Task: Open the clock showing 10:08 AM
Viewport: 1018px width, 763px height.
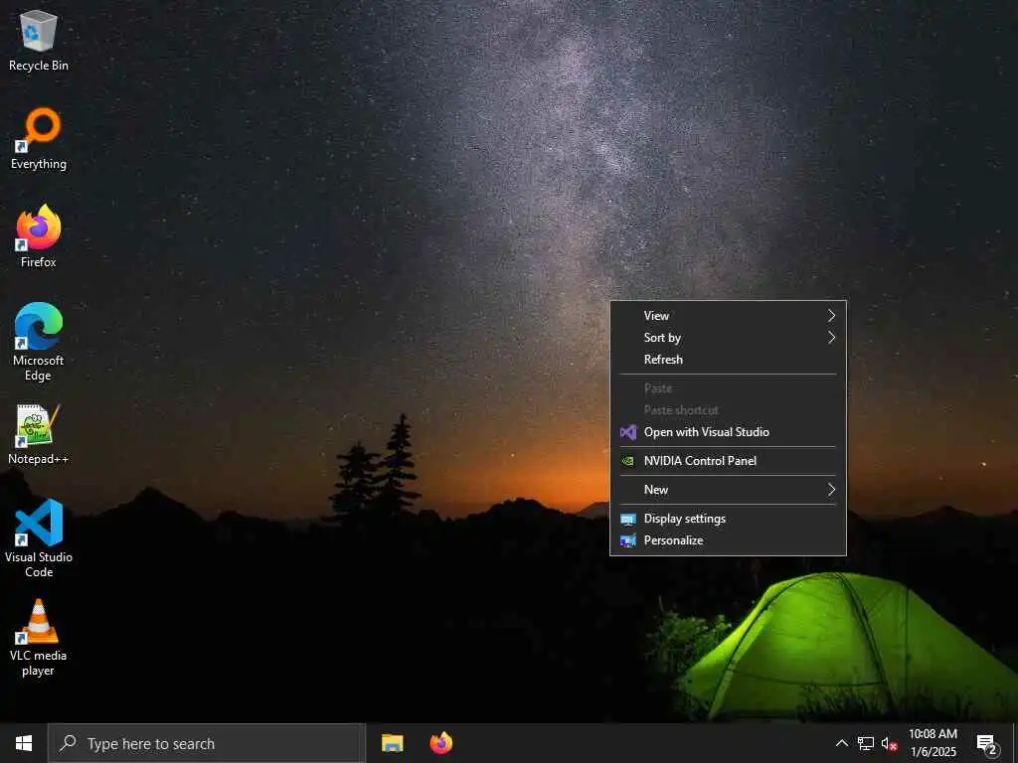Action: pyautogui.click(x=933, y=743)
